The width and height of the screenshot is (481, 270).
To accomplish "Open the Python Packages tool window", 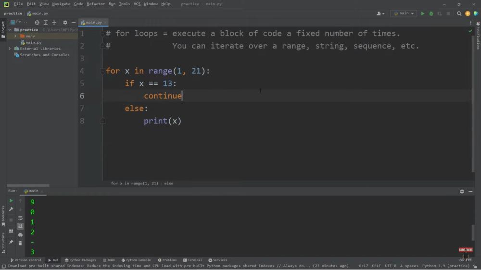I will (x=80, y=260).
